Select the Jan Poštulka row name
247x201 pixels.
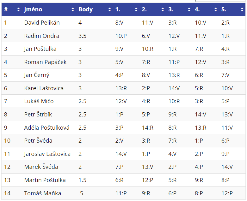(40, 49)
